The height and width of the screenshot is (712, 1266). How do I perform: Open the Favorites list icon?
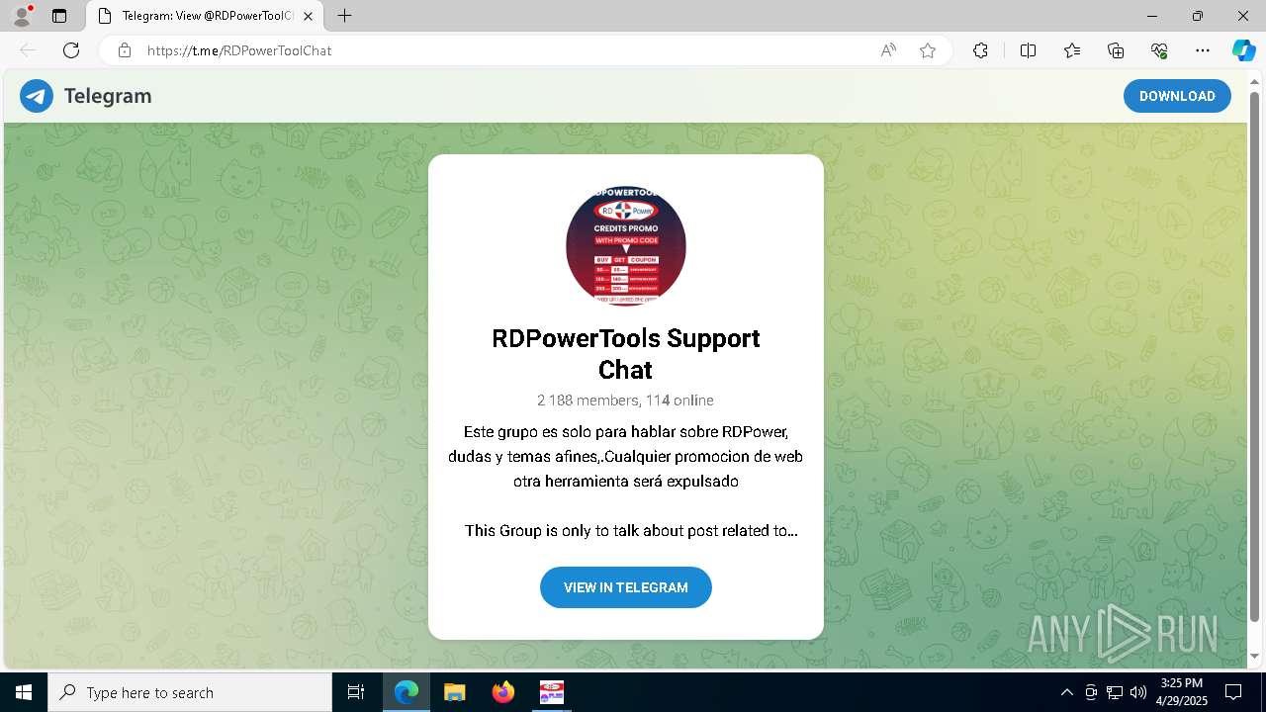click(1072, 50)
